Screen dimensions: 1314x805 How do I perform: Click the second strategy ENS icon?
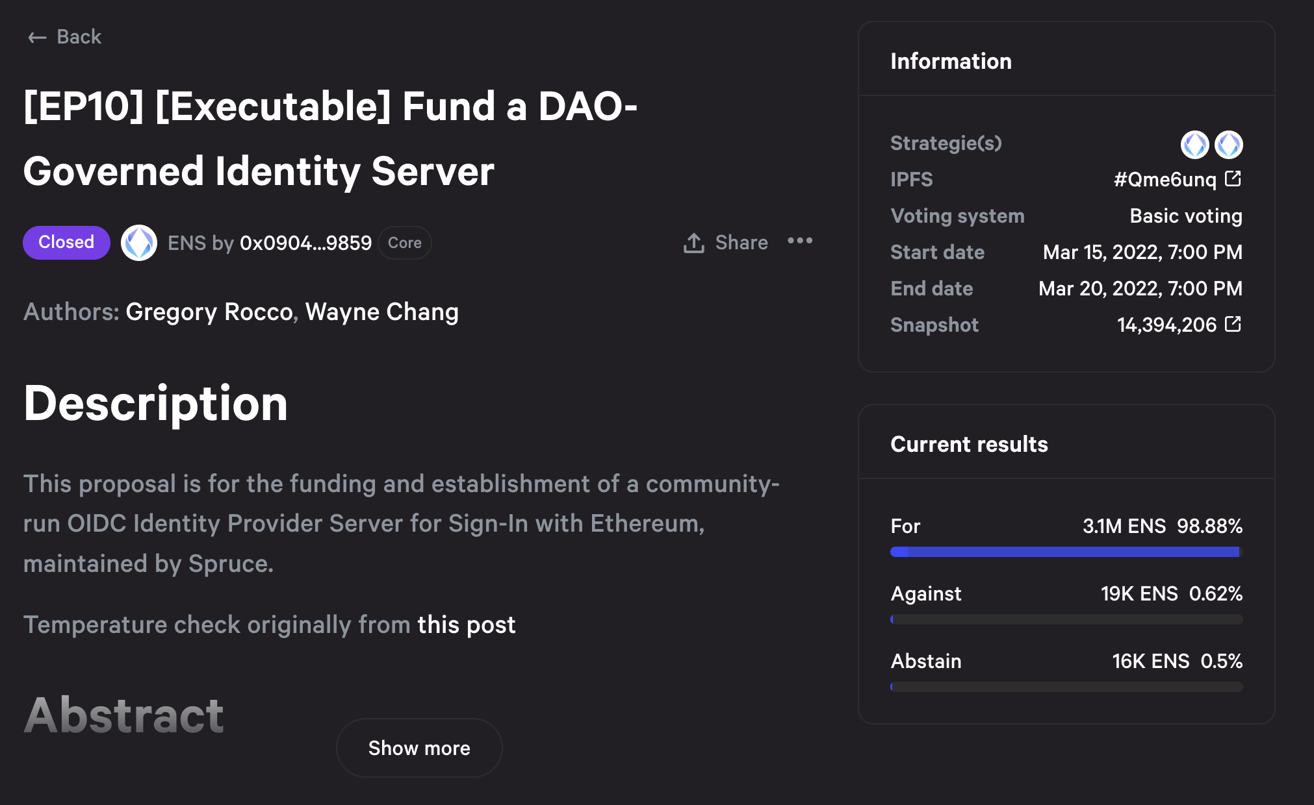tap(1228, 144)
